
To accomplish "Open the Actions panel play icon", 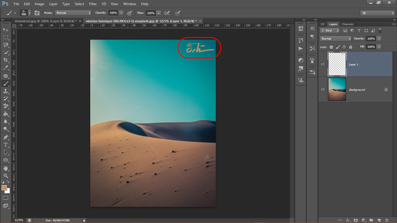I will point(301,49).
